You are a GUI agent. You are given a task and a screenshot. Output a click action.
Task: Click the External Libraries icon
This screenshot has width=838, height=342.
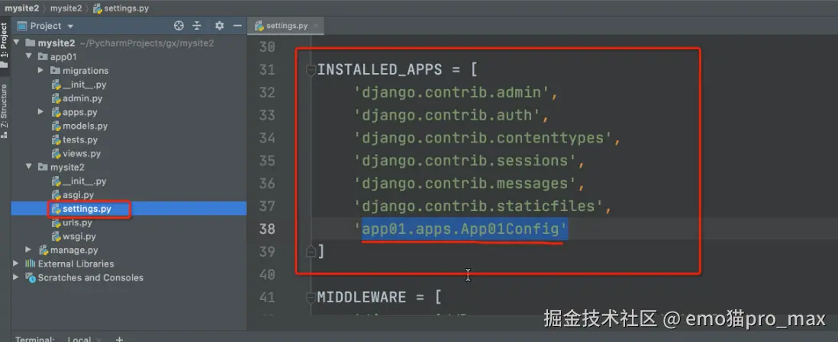click(x=31, y=264)
